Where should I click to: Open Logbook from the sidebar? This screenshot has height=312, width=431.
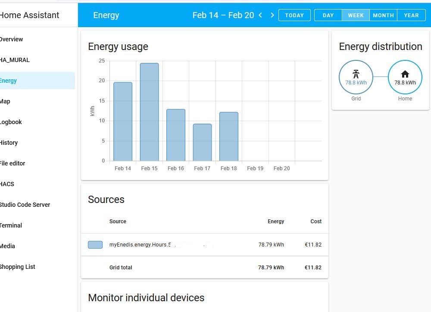[x=11, y=122]
